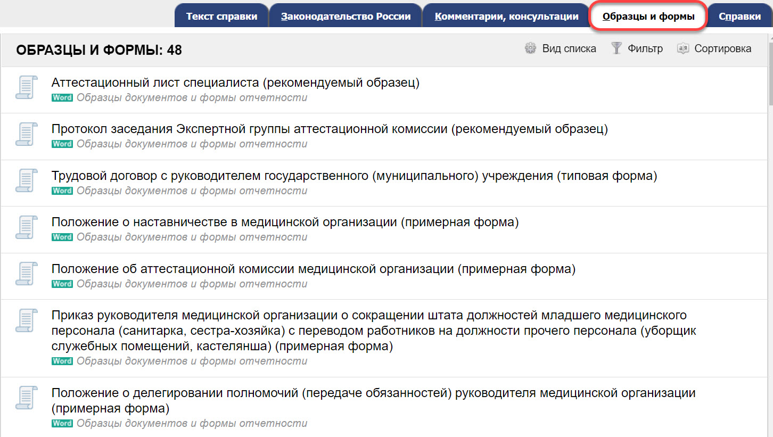Open Протокол заседания Экспертной группы document

(x=330, y=129)
